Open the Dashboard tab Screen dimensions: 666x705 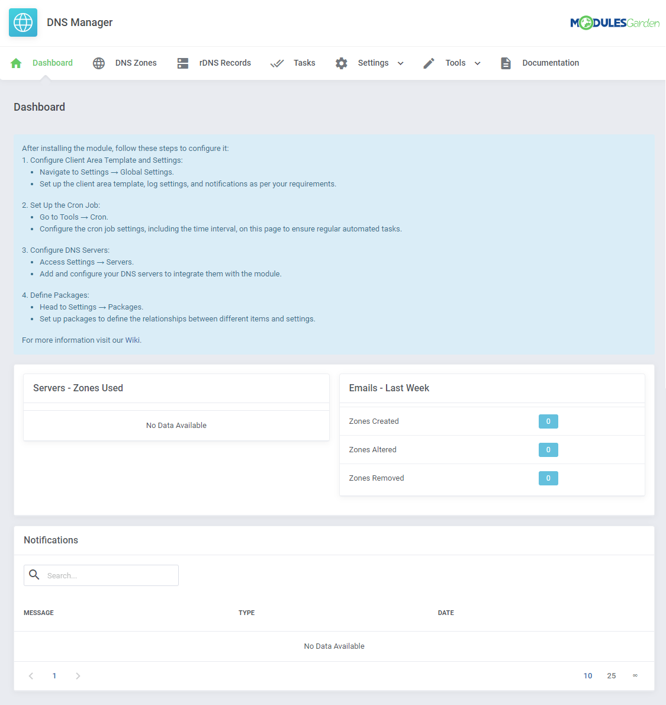click(53, 63)
